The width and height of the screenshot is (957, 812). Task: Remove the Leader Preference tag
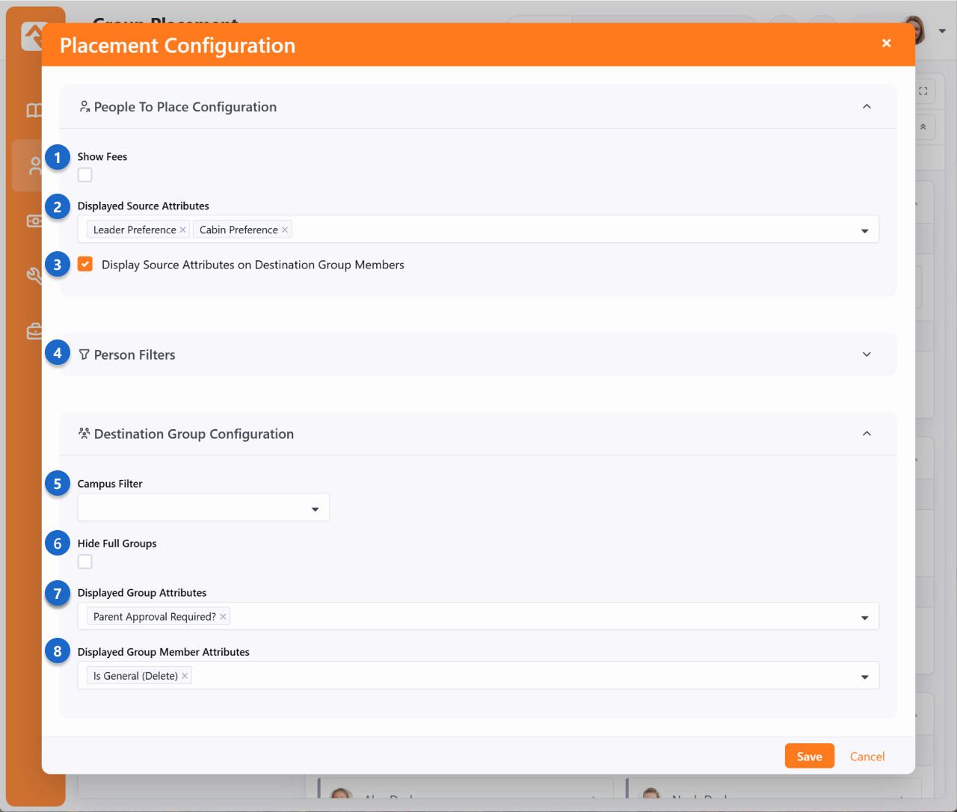point(182,230)
